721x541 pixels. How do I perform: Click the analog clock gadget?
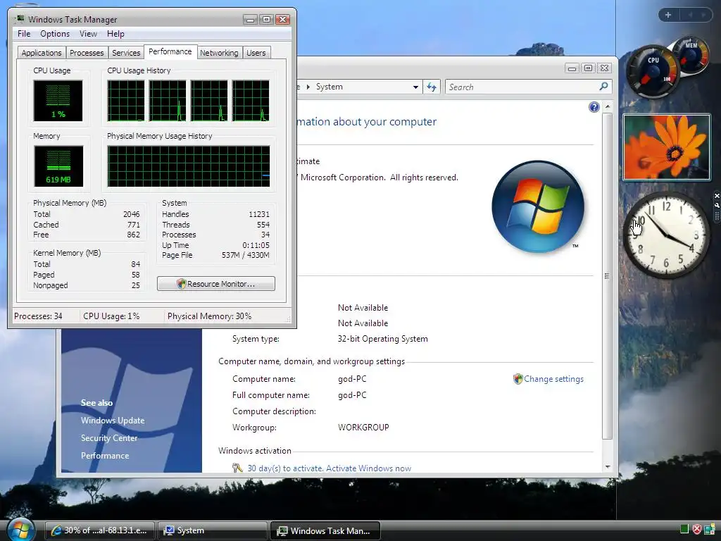point(666,235)
